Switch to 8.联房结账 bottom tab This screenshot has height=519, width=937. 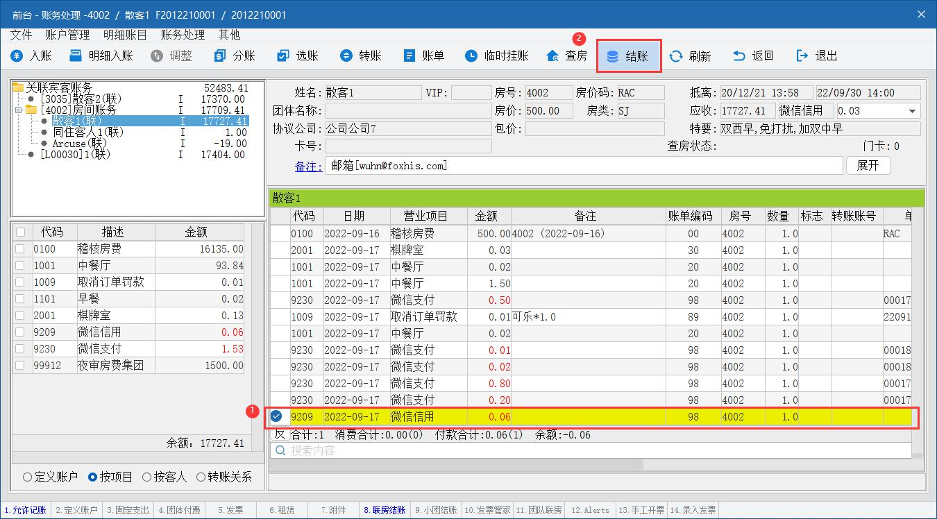385,510
